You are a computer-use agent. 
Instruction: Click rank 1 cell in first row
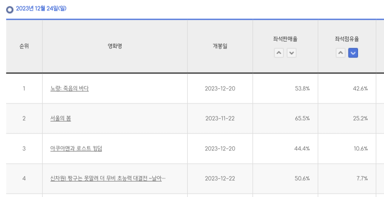tap(24, 89)
